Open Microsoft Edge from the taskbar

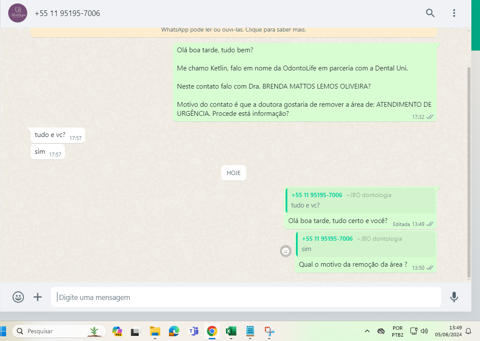coord(174,331)
